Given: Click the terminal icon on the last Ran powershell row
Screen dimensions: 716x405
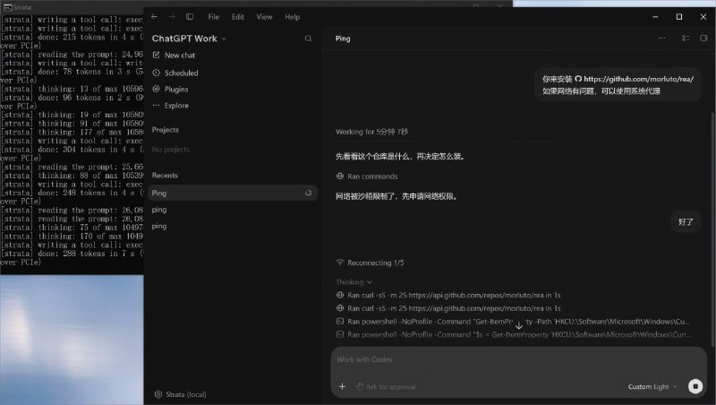Looking at the screenshot, I should tap(340, 334).
